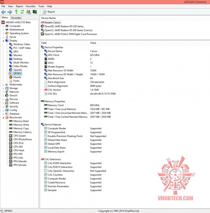Expand the Multimedia tree node

[3, 85]
